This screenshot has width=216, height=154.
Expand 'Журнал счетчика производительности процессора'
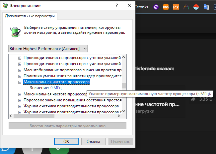(x=20, y=106)
